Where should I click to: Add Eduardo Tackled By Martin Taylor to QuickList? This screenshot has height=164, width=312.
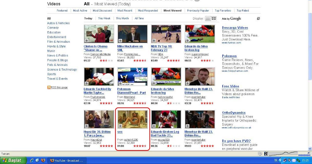(87, 83)
